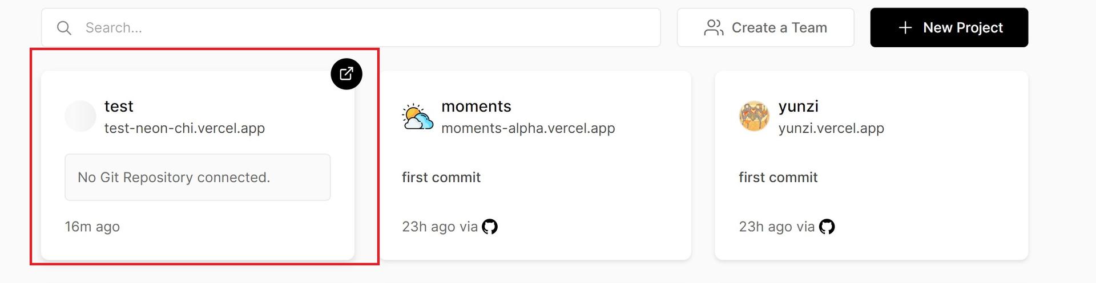Click GitHub icon on yunzi card
The image size is (1096, 283).
[x=827, y=227]
